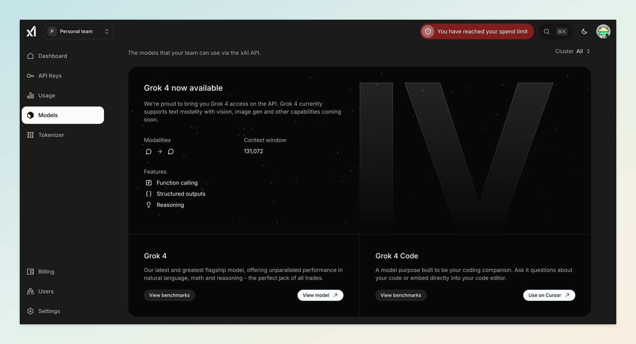
Task: Click View model button for Grok 4
Action: pos(320,295)
